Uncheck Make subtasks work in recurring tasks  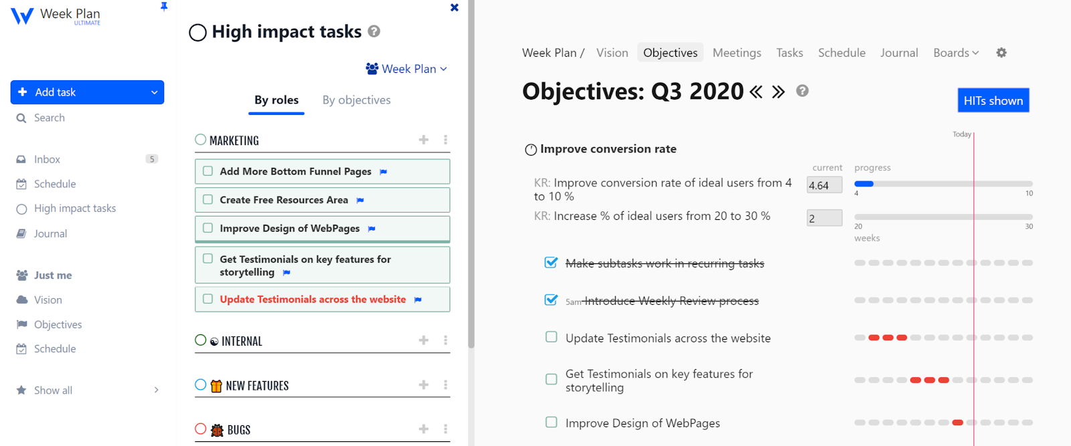[551, 262]
